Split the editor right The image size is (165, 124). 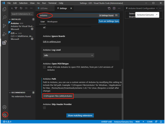click(x=114, y=8)
